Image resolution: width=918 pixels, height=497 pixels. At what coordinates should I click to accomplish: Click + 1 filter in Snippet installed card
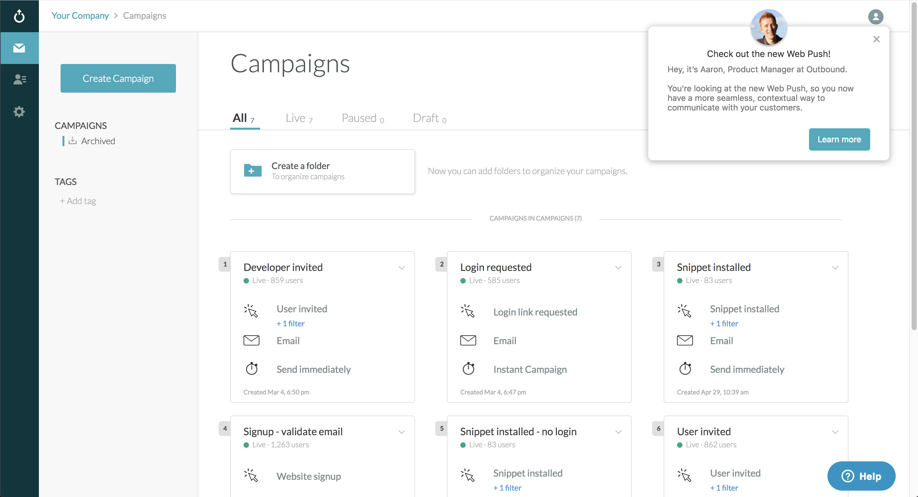724,323
